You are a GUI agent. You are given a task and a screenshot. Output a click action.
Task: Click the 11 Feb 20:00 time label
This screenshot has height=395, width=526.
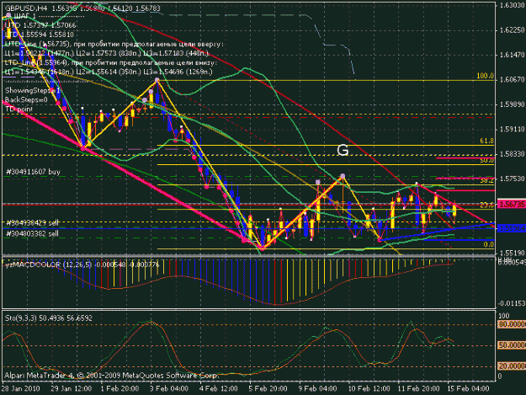pyautogui.click(x=418, y=388)
